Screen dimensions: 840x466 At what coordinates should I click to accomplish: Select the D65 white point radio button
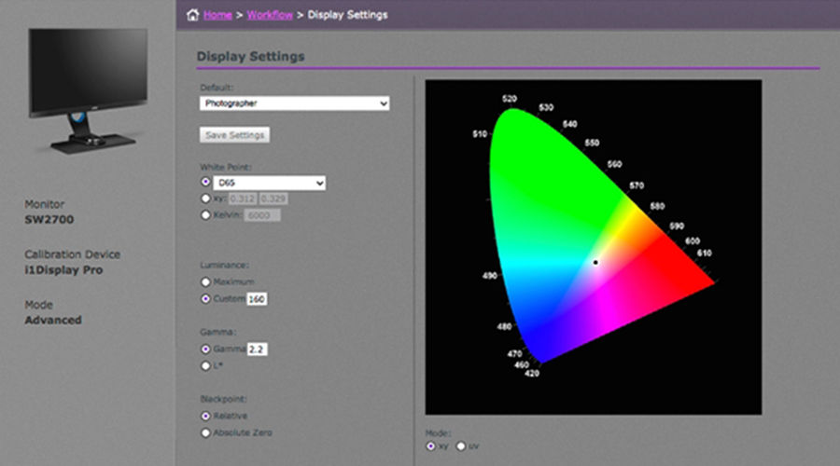205,182
